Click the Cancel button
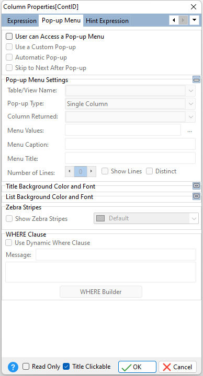This screenshot has height=376, width=203. [177, 367]
